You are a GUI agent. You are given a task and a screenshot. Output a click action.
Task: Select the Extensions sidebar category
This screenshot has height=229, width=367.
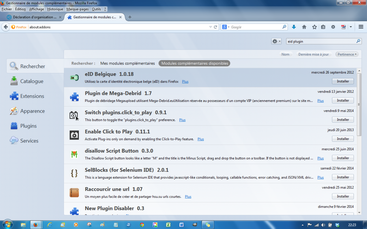[35, 96]
